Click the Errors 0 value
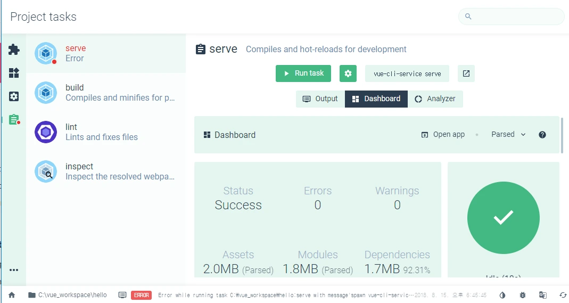Screen dimensions: 569x303 318,205
